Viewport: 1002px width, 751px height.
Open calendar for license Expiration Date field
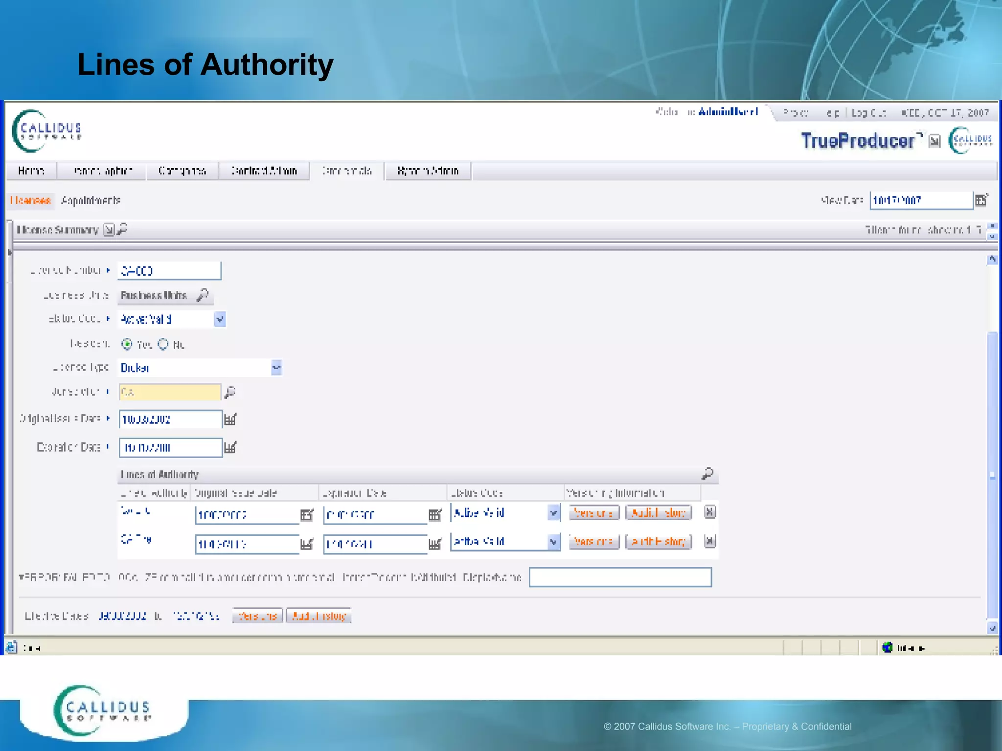[230, 447]
